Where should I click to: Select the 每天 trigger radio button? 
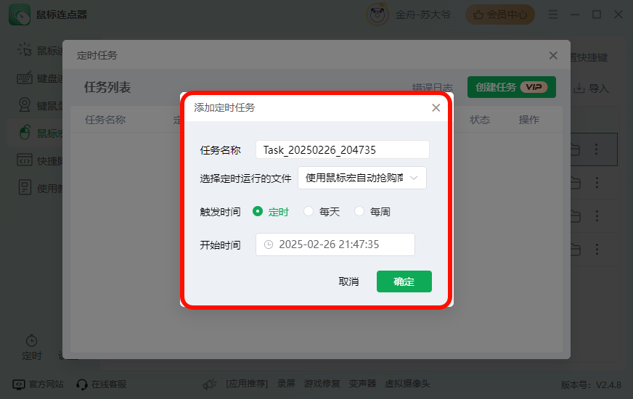(309, 211)
